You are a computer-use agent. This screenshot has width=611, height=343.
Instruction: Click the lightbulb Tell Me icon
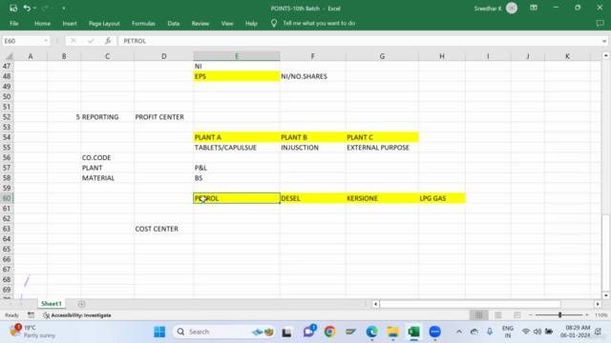tap(274, 23)
